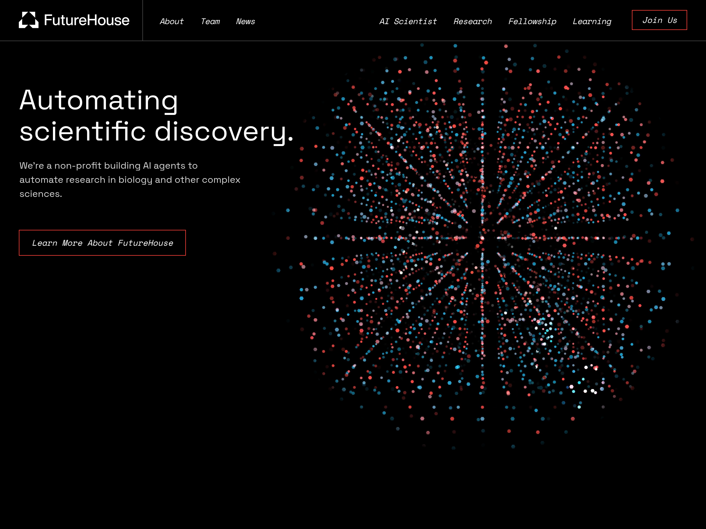Click the "We're a non-profit building AI agents" paragraph
The height and width of the screenshot is (529, 706).
coord(130,180)
